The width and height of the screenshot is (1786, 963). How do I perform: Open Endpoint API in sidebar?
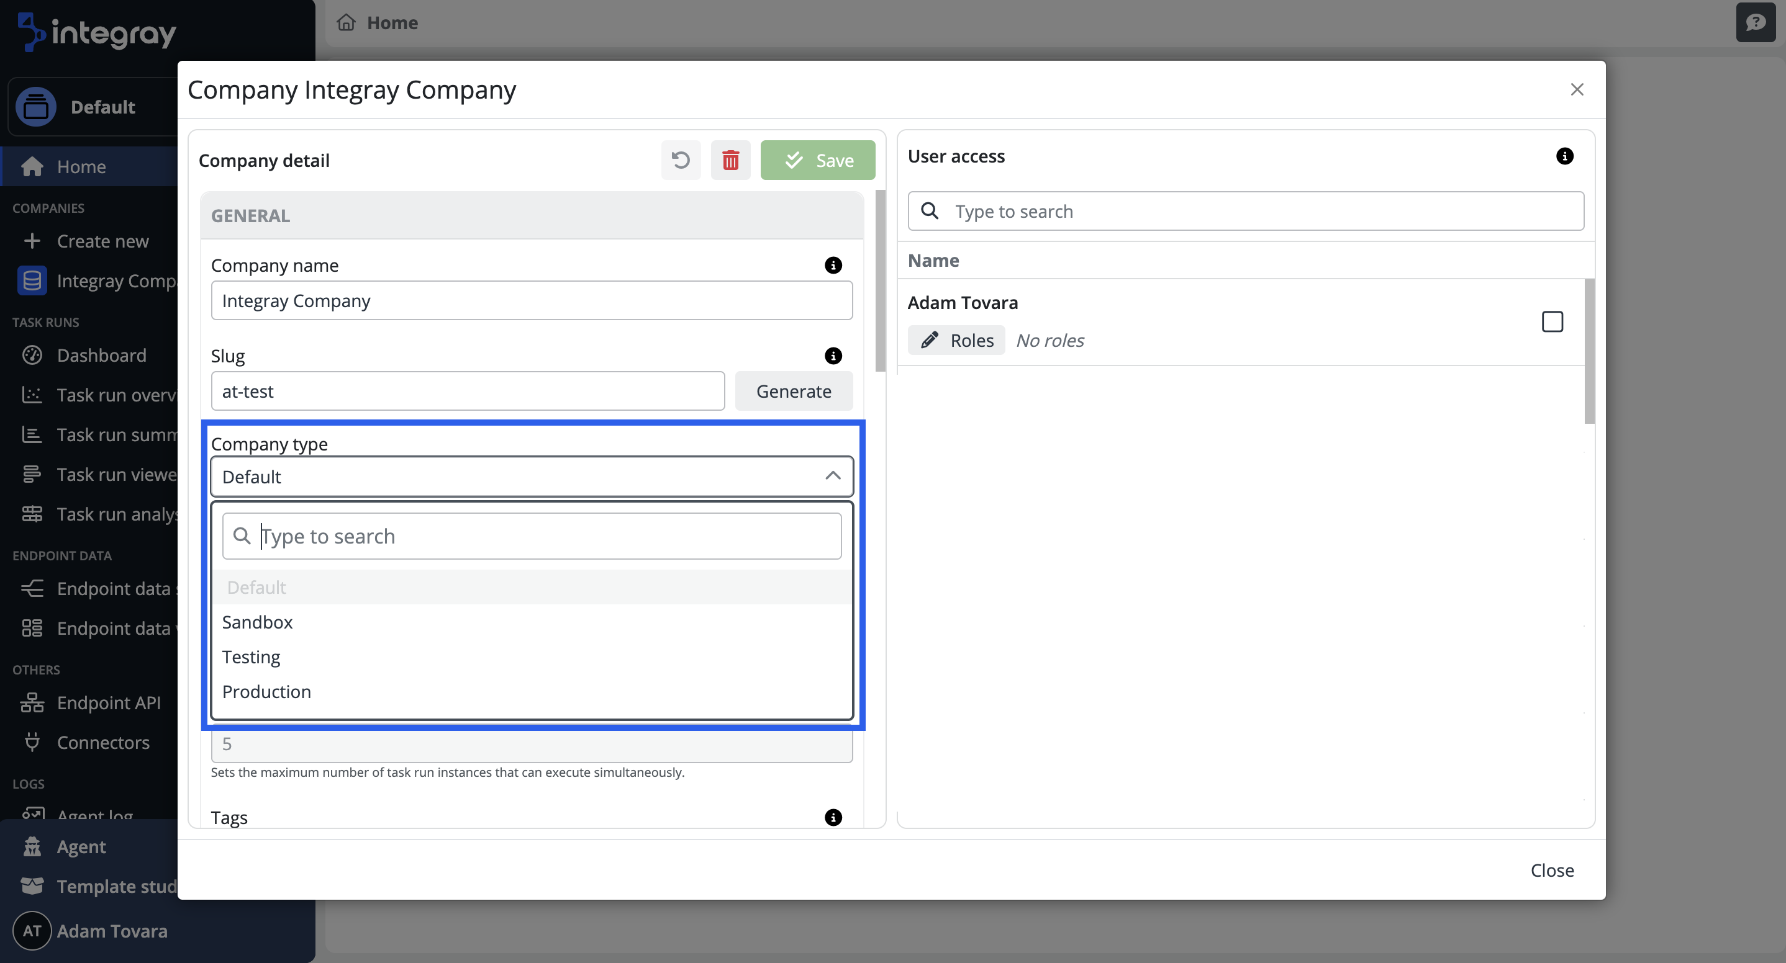(108, 702)
